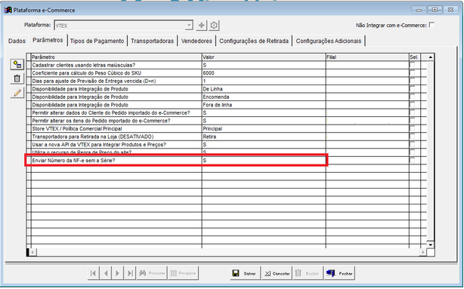Screen dimensions: 464x289
Task: Select 'Permitir alterar os itens do Pedido' row
Action: [x=226, y=121]
